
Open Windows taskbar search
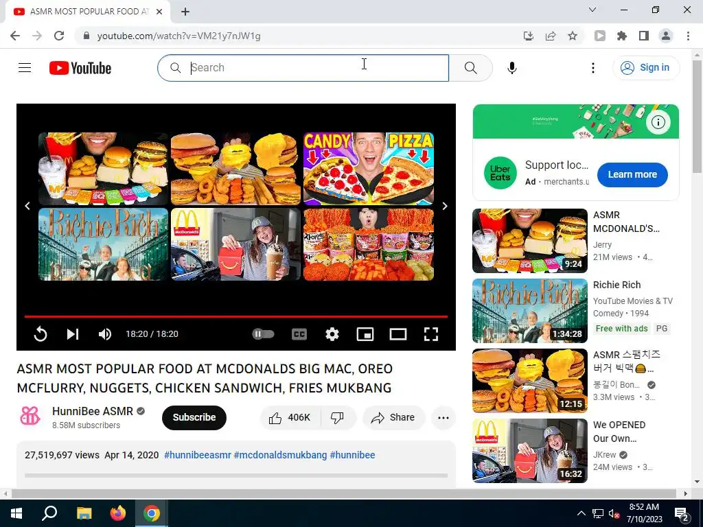[x=49, y=513]
